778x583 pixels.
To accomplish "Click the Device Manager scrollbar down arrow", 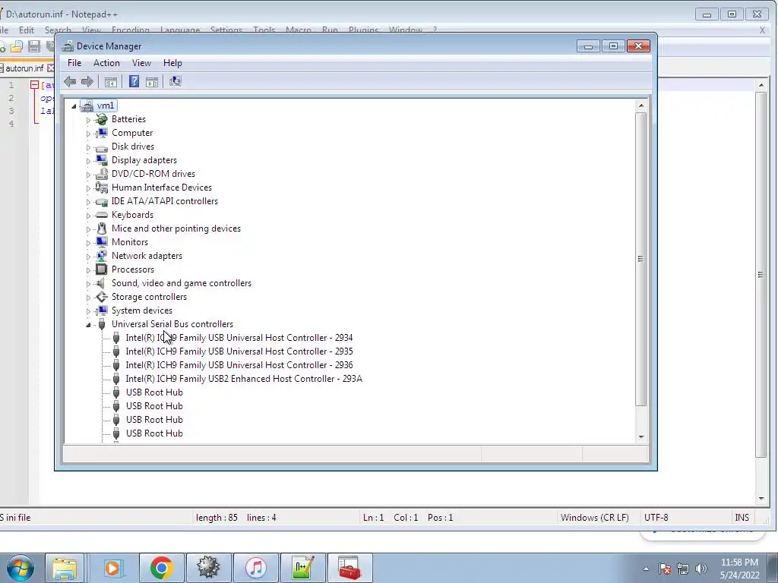I will [641, 436].
